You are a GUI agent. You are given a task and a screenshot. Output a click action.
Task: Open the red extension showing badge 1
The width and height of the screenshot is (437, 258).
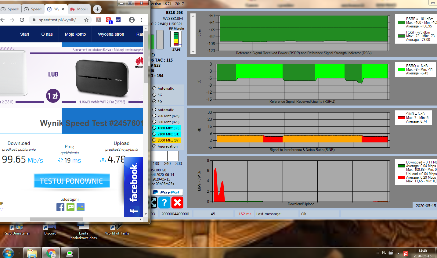[109, 20]
